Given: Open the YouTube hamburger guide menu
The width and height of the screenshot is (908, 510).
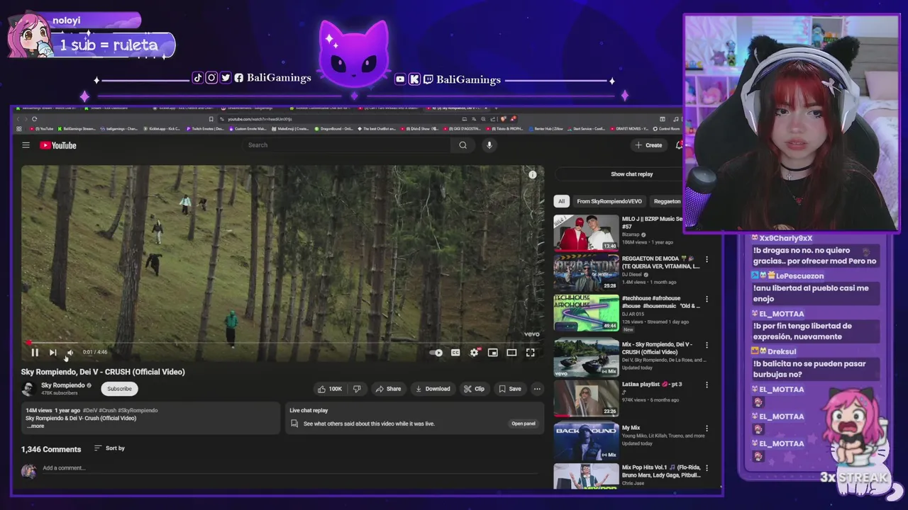Looking at the screenshot, I should 26,145.
